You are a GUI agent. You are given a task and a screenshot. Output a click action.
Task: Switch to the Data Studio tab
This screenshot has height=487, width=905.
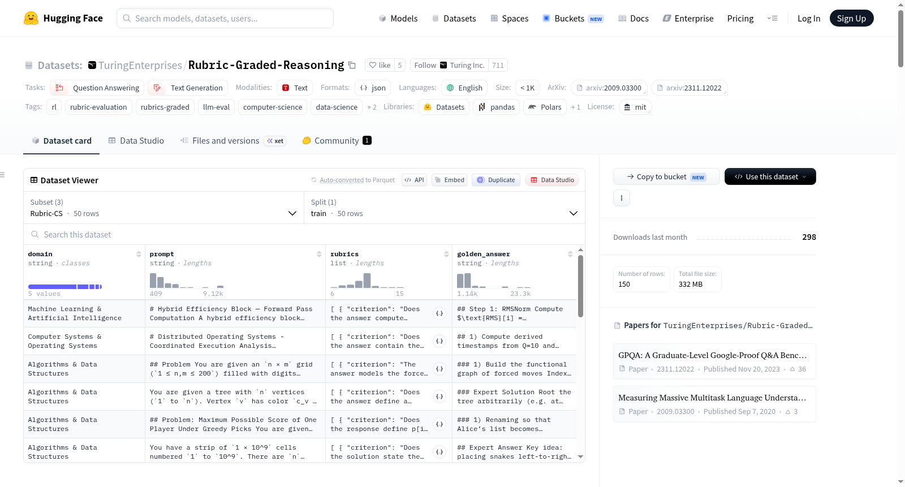(136, 140)
